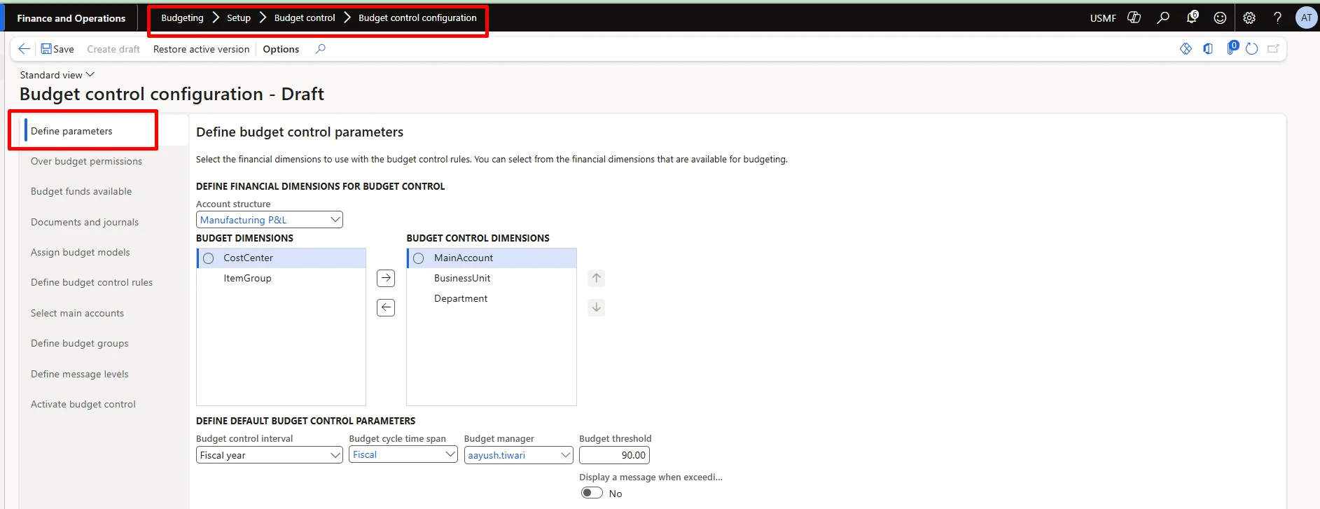1320x509 pixels.
Task: Click the feedback smiley icon
Action: click(x=1220, y=18)
